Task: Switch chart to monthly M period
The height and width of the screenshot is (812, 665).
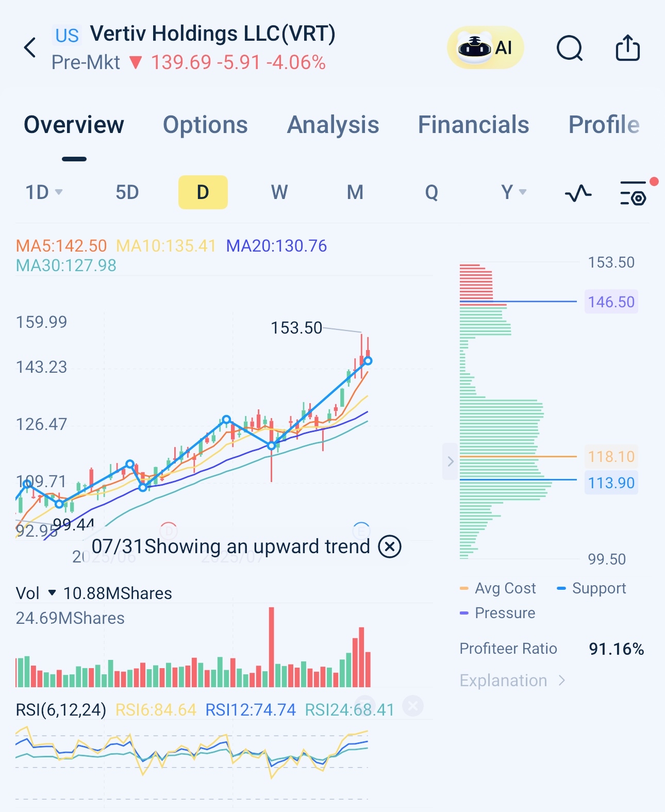Action: (355, 192)
